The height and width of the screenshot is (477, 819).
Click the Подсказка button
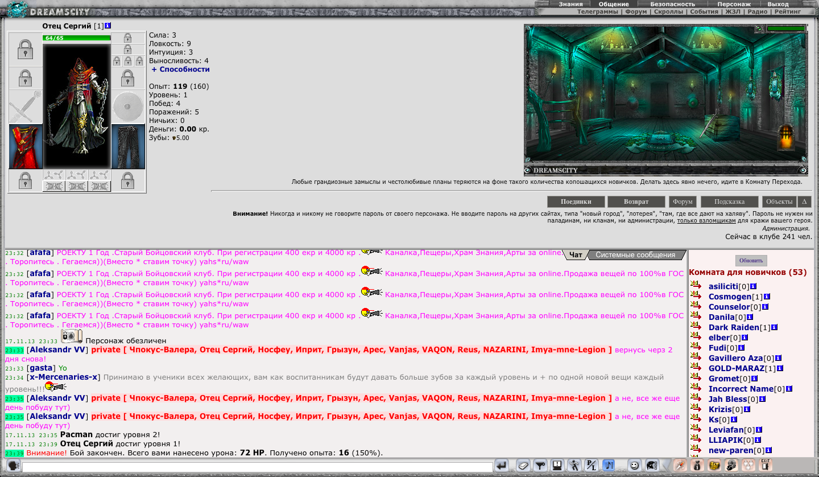pyautogui.click(x=730, y=202)
